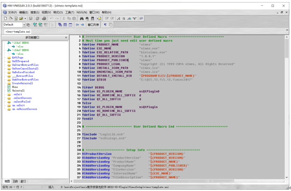The image size is (291, 191).
Task: Select OnAfterExtractFiles tree item
Action: [25, 79]
